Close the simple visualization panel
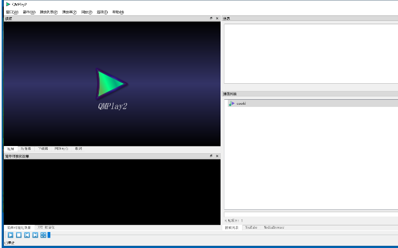This screenshot has width=398, height=248. click(217, 156)
